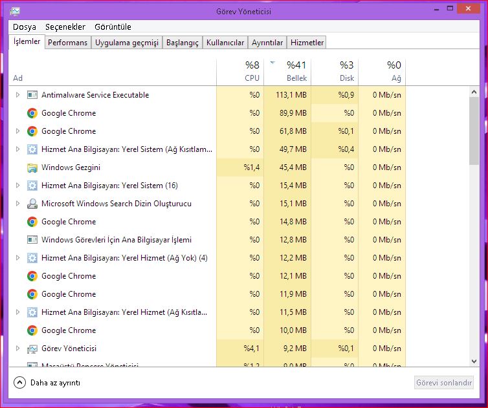
Task: Click the %4,1 CPU value of Görev Yöneticisi
Action: (x=252, y=349)
